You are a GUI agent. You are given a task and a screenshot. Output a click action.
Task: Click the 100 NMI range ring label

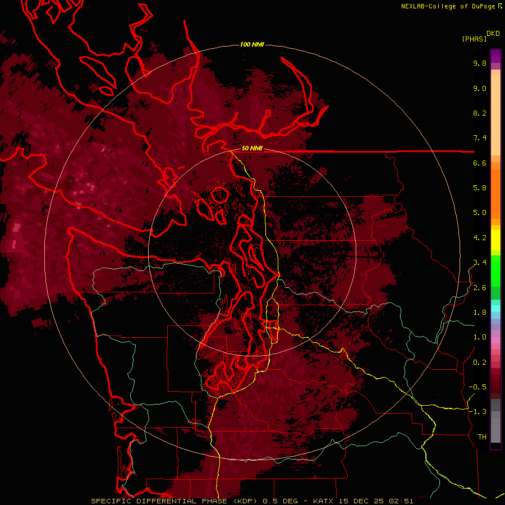click(x=252, y=44)
